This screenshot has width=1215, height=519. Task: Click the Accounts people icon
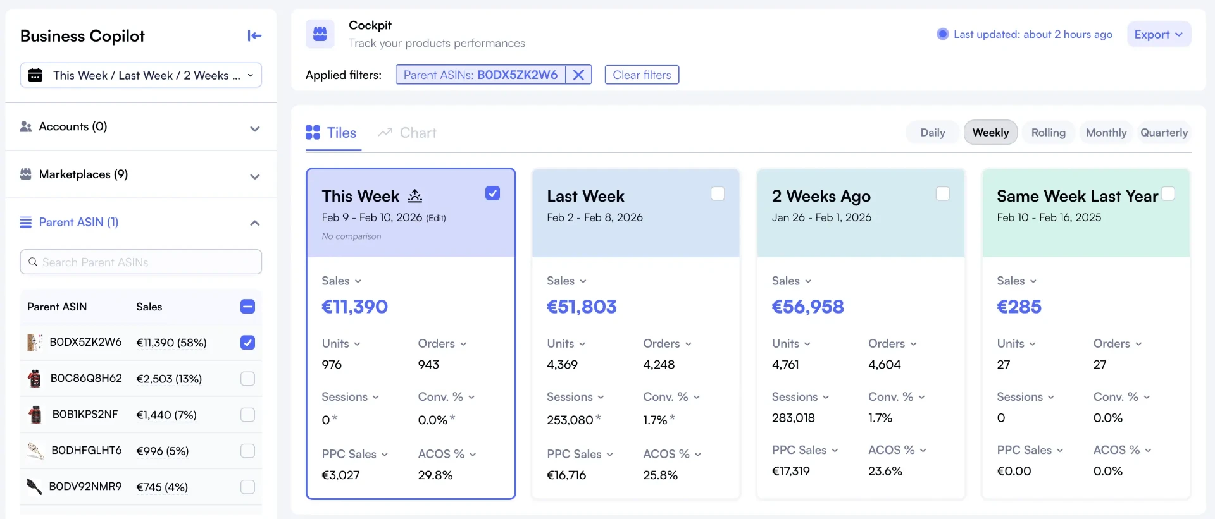click(x=26, y=126)
